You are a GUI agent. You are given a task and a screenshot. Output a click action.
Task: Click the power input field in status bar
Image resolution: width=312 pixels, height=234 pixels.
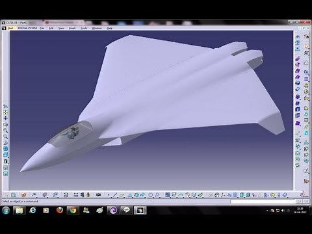(x=263, y=201)
